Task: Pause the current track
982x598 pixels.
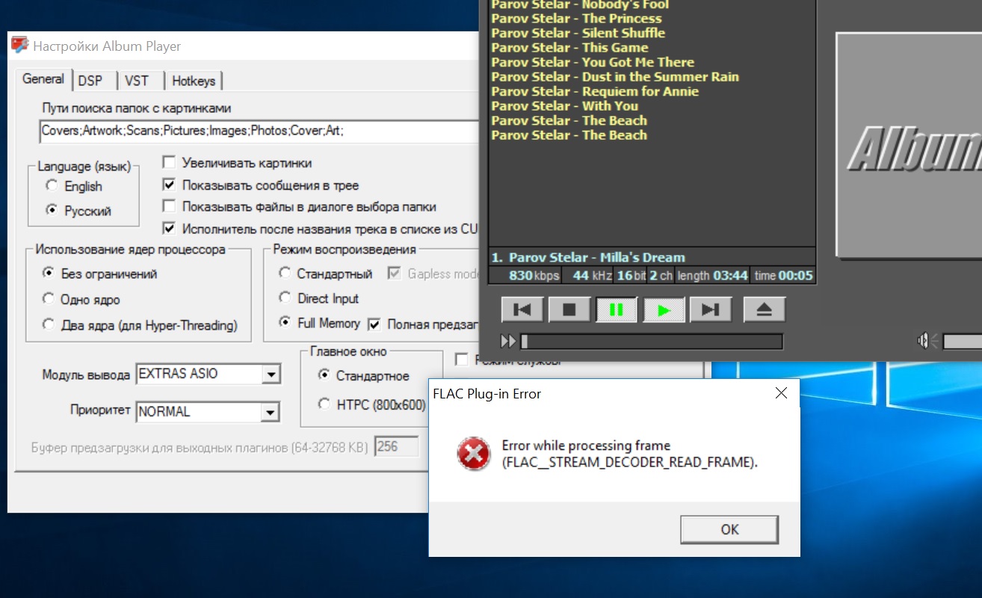Action: click(617, 309)
